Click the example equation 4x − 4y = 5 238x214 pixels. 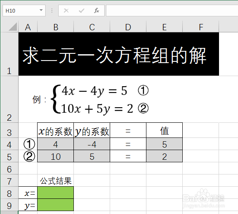95,91
